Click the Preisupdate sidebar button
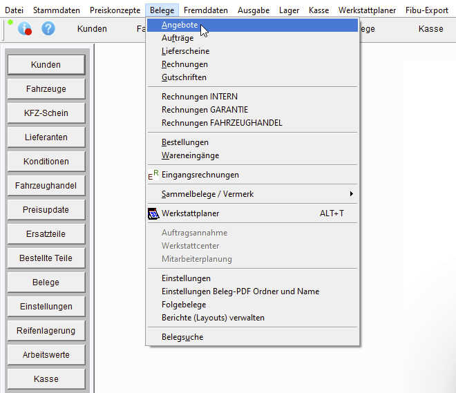The image size is (456, 393). coord(46,209)
